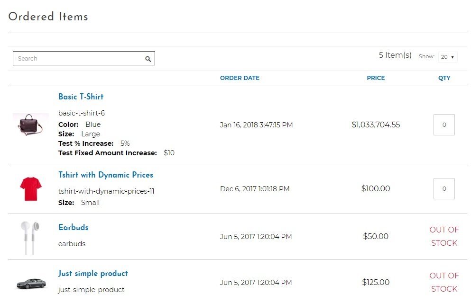Click the SKU text tshirt-with-dynamic-prices-11

coord(106,191)
